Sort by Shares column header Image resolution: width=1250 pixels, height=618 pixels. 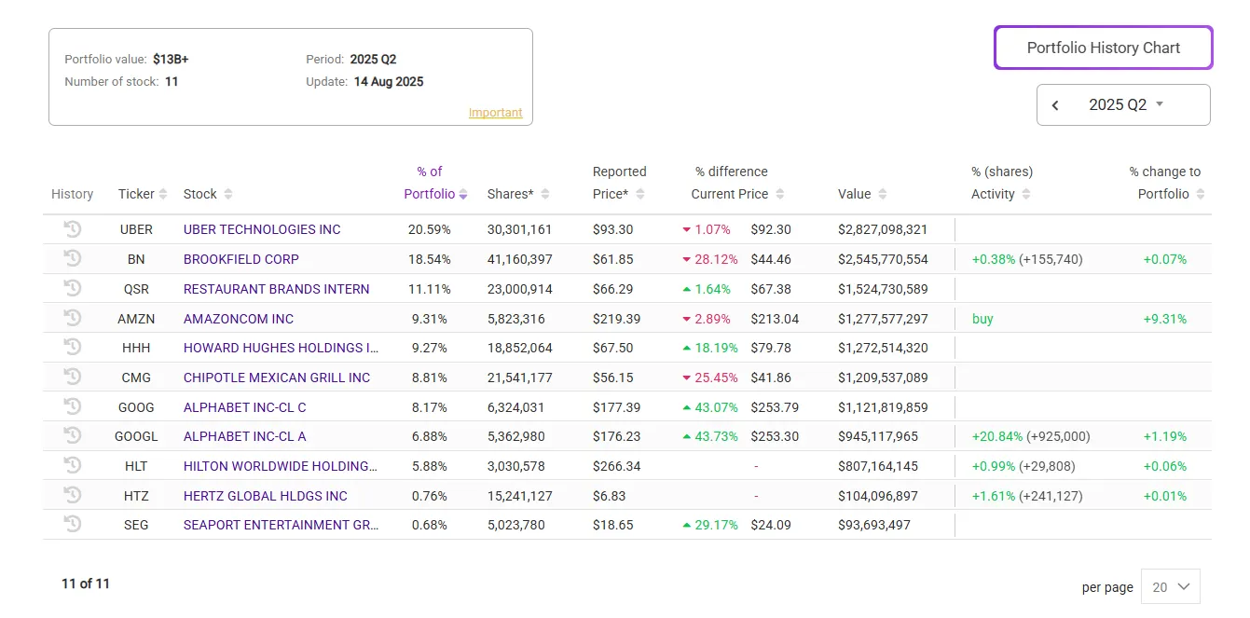pyautogui.click(x=517, y=194)
